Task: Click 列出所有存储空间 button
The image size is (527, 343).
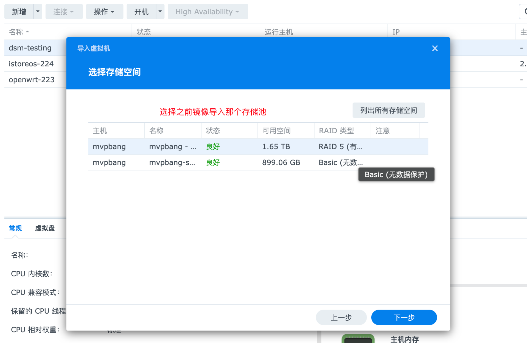Action: (x=388, y=110)
